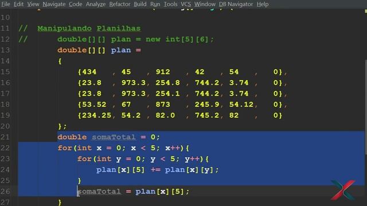Click line number 11 in the gutter

5,29
